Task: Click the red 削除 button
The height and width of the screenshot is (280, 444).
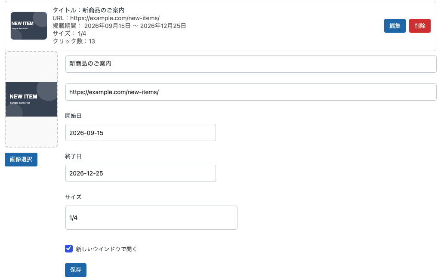Action: [419, 26]
